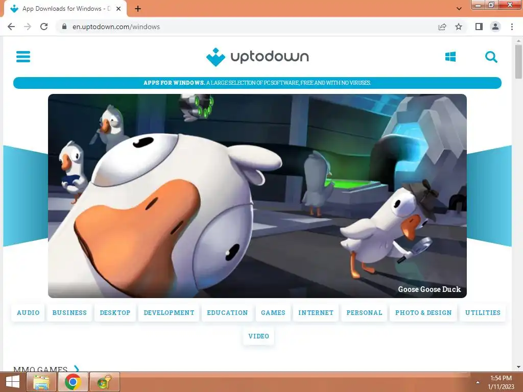The height and width of the screenshot is (392, 523).
Task: Select the Audio category
Action: [28, 313]
